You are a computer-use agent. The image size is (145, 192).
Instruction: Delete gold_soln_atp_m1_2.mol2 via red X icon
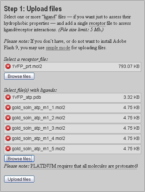click(x=8, y=118)
